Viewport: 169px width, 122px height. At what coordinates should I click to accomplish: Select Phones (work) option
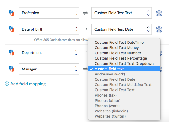pyautogui.click(x=124, y=106)
